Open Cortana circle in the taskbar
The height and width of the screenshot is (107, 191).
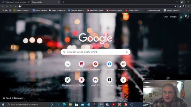click(x=52, y=104)
